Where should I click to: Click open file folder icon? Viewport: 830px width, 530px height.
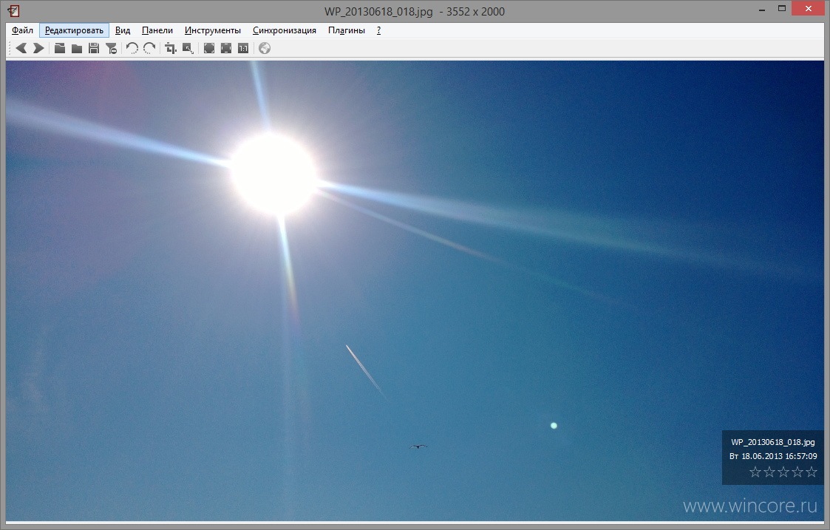(x=60, y=48)
